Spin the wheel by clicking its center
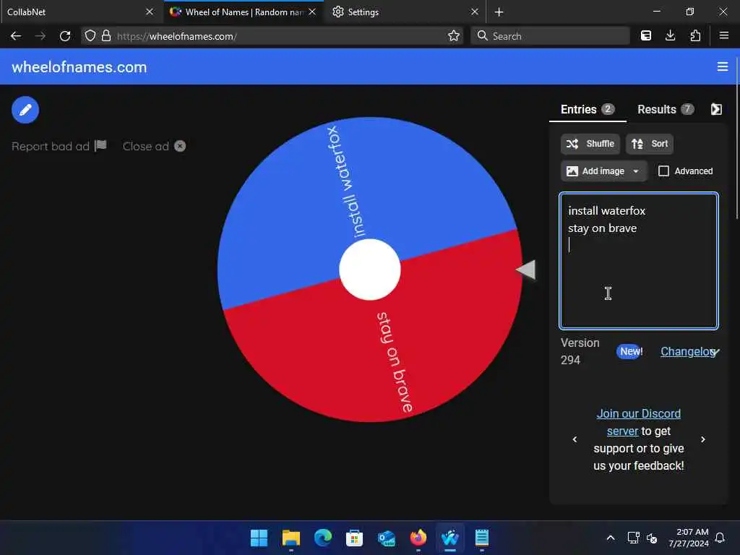Image resolution: width=740 pixels, height=555 pixels. click(x=369, y=270)
